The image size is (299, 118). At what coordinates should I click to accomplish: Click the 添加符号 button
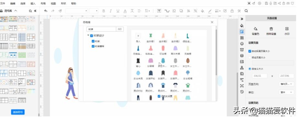pos(18,112)
